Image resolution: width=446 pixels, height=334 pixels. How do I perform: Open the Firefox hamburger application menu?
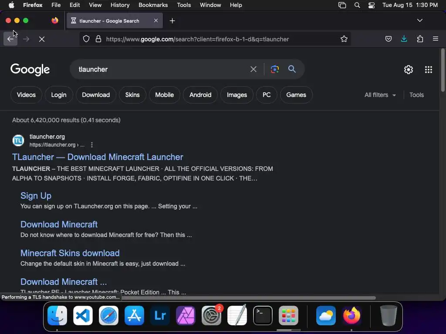436,39
